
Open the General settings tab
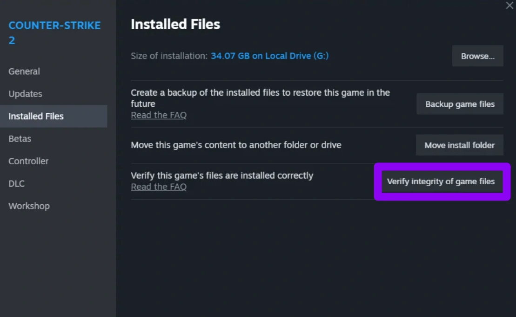[x=24, y=71]
